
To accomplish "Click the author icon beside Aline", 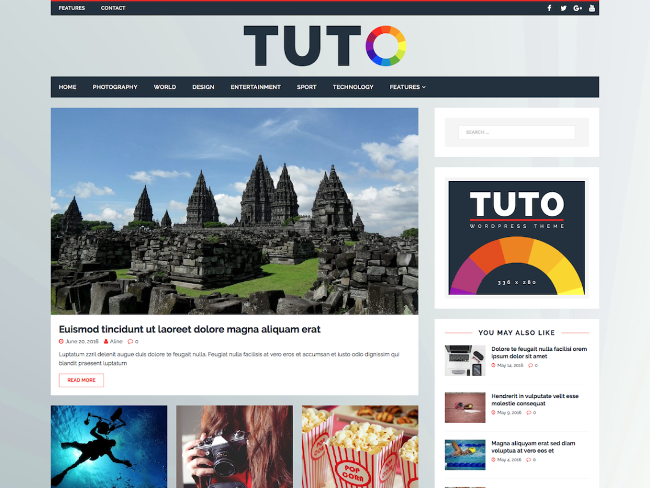I will pyautogui.click(x=106, y=342).
